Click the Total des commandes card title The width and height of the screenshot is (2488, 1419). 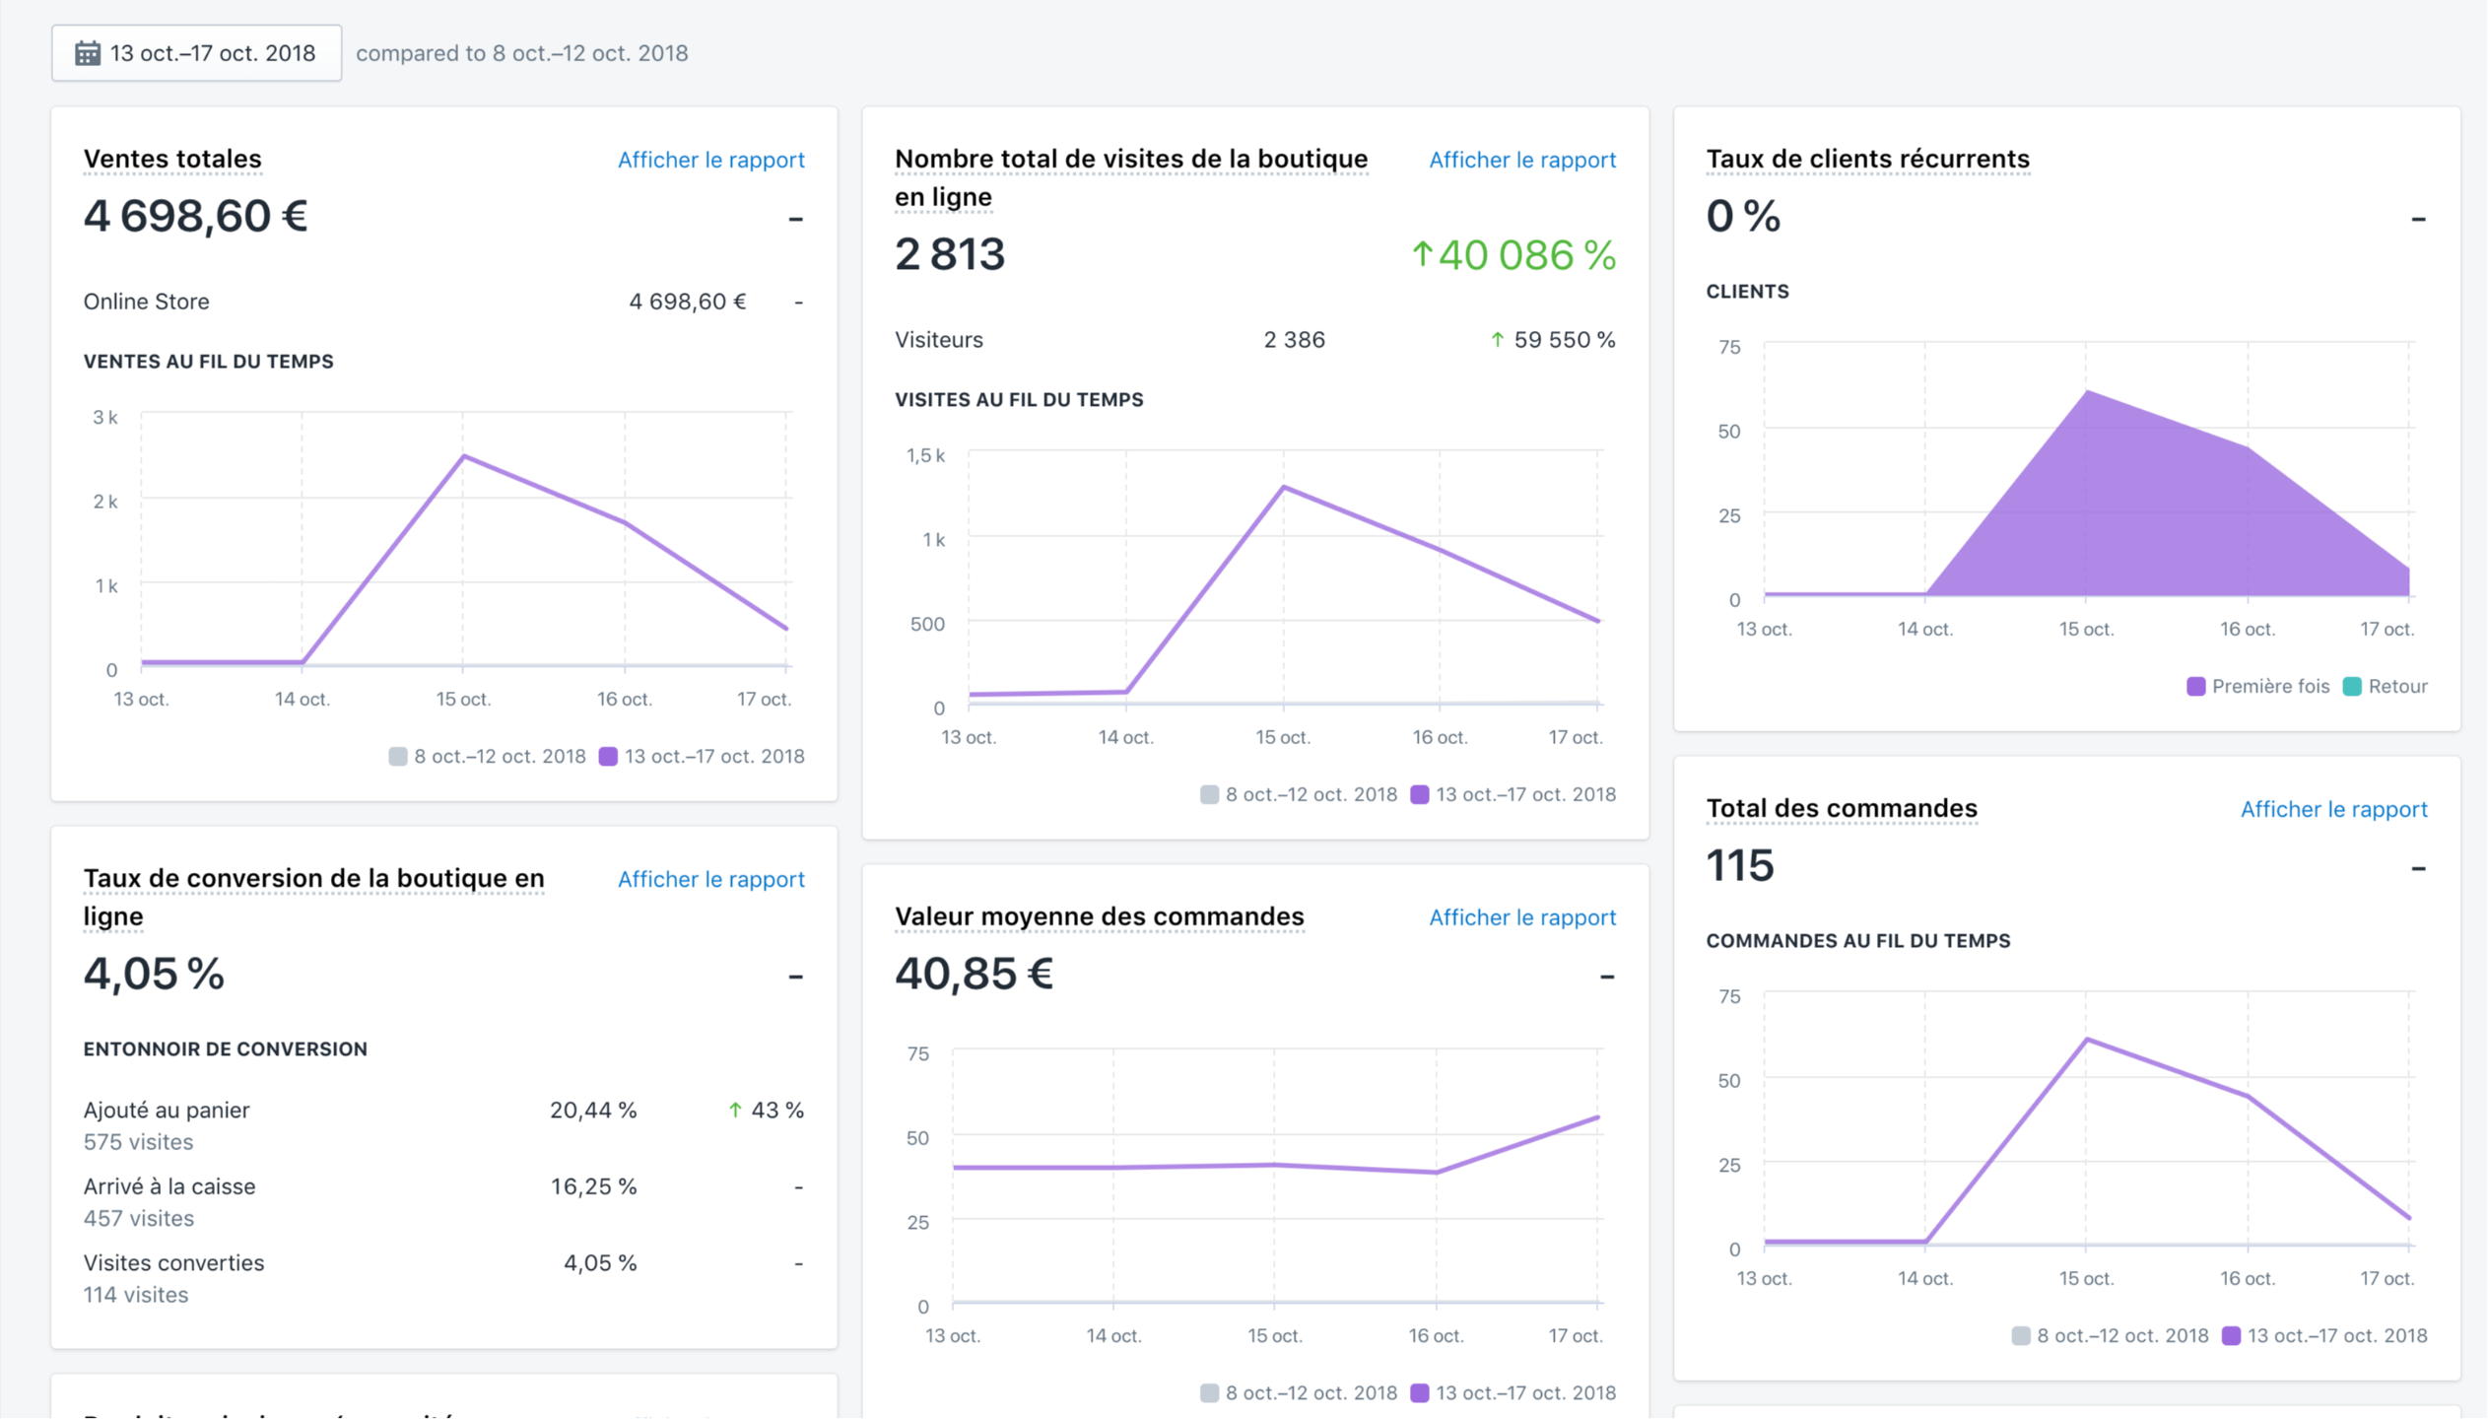click(x=1841, y=808)
